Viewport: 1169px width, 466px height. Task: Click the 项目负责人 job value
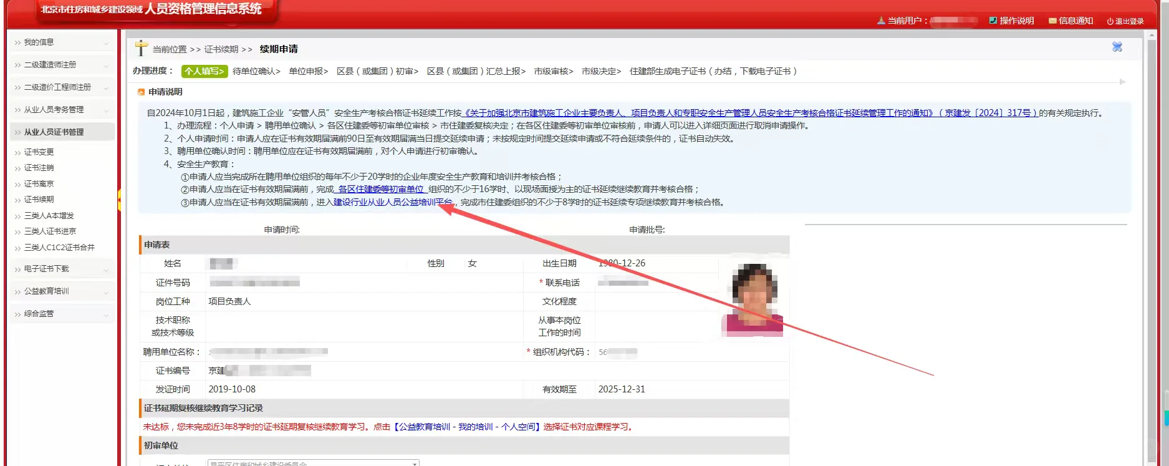229,301
